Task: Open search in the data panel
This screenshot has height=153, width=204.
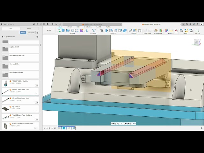Action: (x=38, y=24)
